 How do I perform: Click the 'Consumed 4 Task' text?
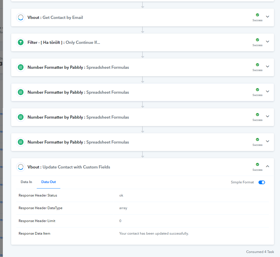(260, 252)
